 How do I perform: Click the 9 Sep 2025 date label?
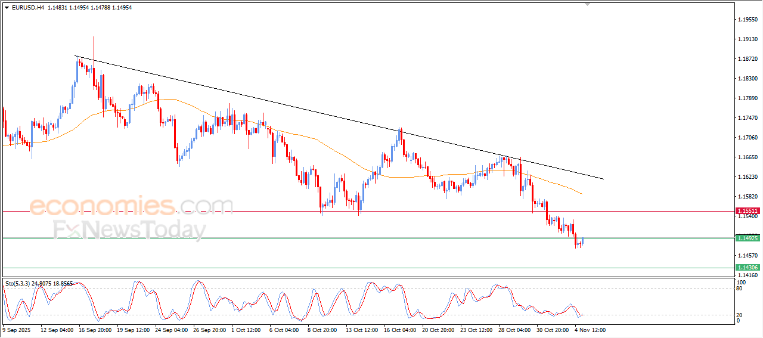click(17, 329)
